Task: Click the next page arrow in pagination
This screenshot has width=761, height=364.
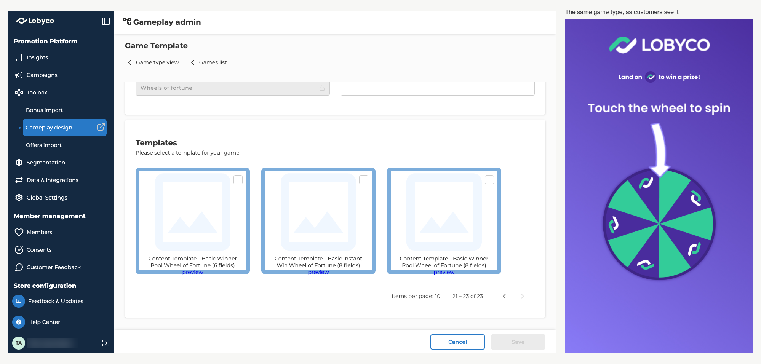Action: click(x=523, y=296)
